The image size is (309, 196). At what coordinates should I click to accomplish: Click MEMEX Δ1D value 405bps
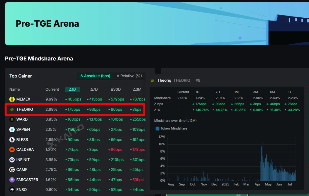(73, 99)
